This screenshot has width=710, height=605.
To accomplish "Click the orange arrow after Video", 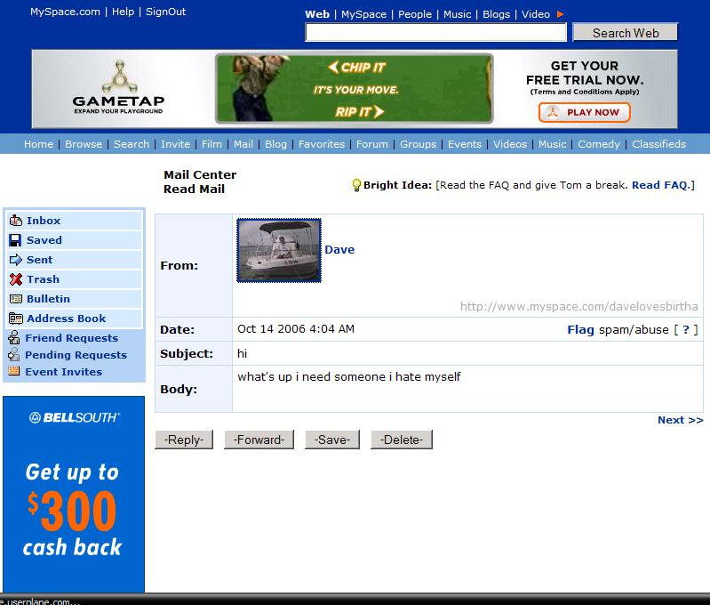I will [x=560, y=14].
